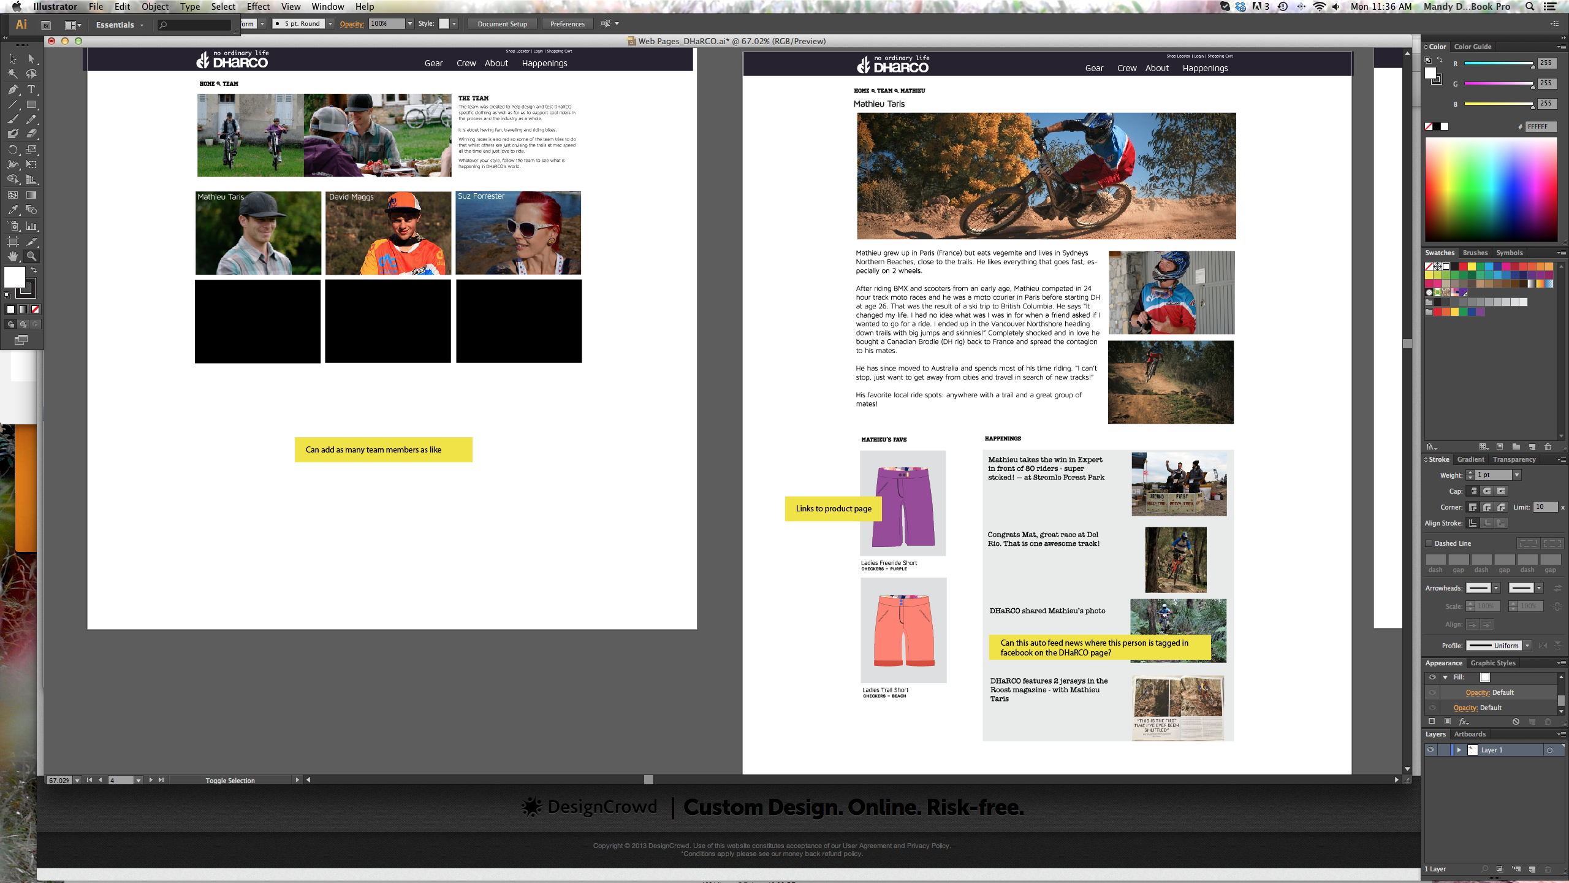Open the Uniform profile dropdown
This screenshot has width=1569, height=883.
(1527, 646)
